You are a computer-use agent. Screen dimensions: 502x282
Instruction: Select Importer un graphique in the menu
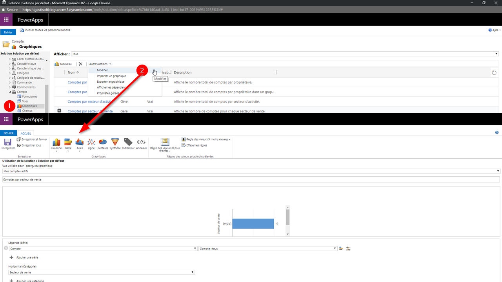coord(125,76)
